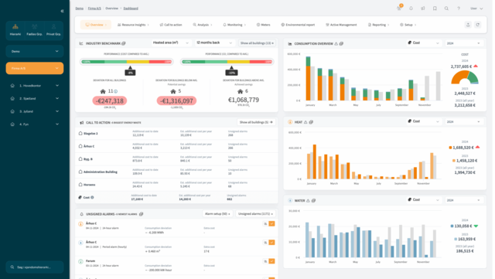Click the heat alarm icon for Århus C 24-hour alarm
The height and width of the screenshot is (279, 495).
[80, 224]
